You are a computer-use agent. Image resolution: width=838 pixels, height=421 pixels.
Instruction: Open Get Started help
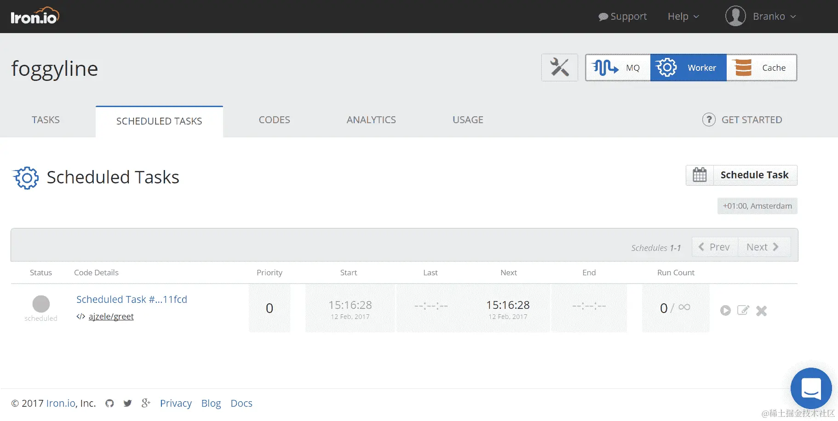[x=742, y=120]
